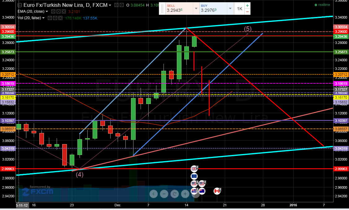This screenshot has height=210, width=349.
Task: Open the EU flag economic event marker
Action: coord(194,177)
